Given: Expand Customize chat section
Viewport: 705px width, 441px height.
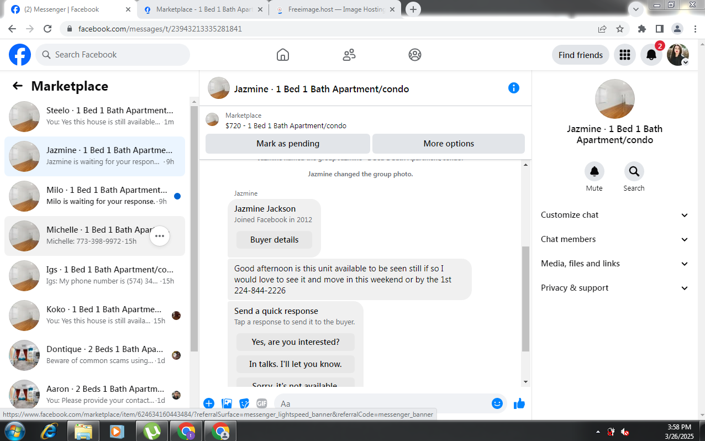Looking at the screenshot, I should [x=614, y=215].
